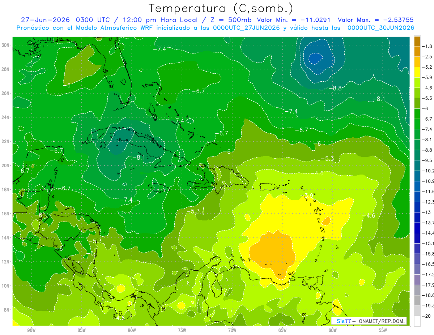Click the '55W' longitude axis label
Viewport: 434px width, 335px height.
pyautogui.click(x=383, y=330)
